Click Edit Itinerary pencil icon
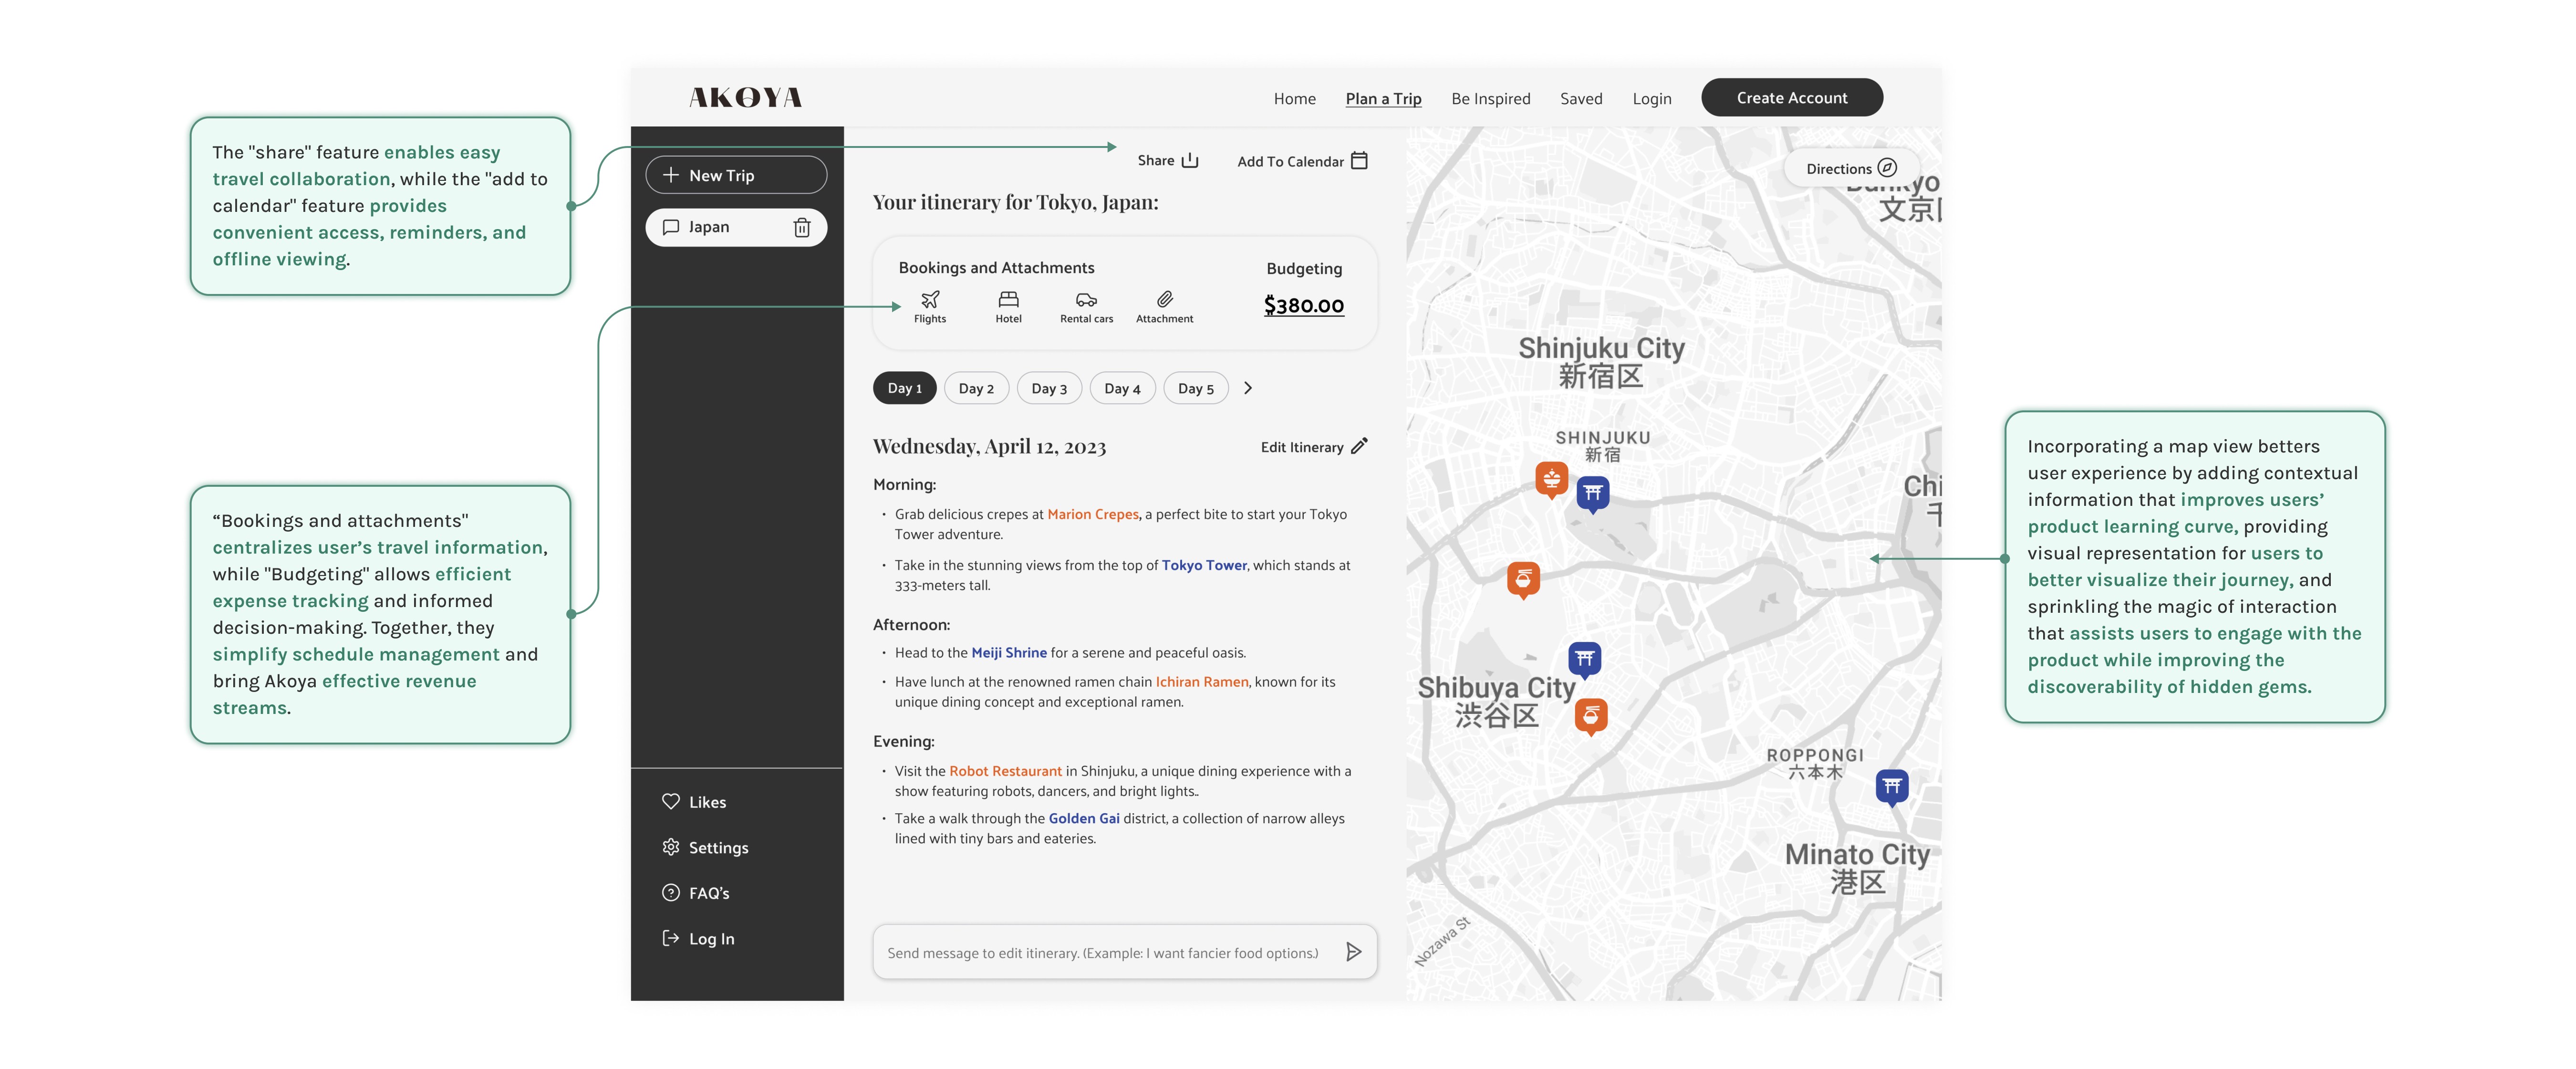This screenshot has width=2576, height=1069. pos(1358,447)
